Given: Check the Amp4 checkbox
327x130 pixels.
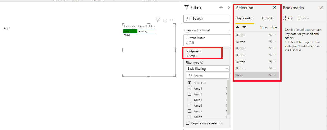Looking at the screenshot, I should click(189, 106).
